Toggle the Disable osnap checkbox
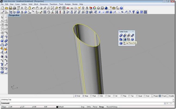The image size is (176, 109). [x=167, y=96]
